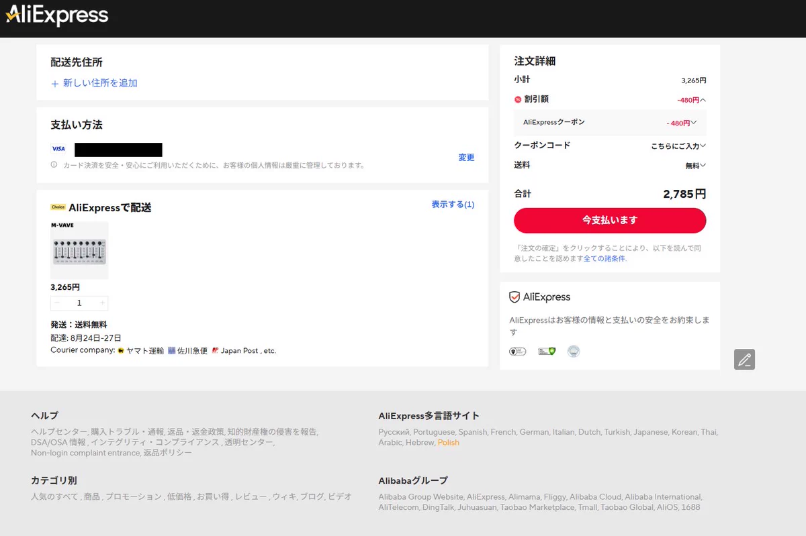Open Alibaba Cloud footer link
806x536 pixels.
595,497
